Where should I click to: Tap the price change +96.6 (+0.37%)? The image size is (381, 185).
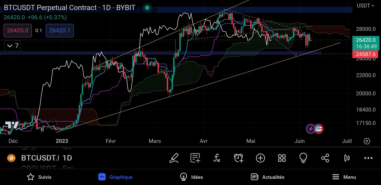pyautogui.click(x=47, y=17)
